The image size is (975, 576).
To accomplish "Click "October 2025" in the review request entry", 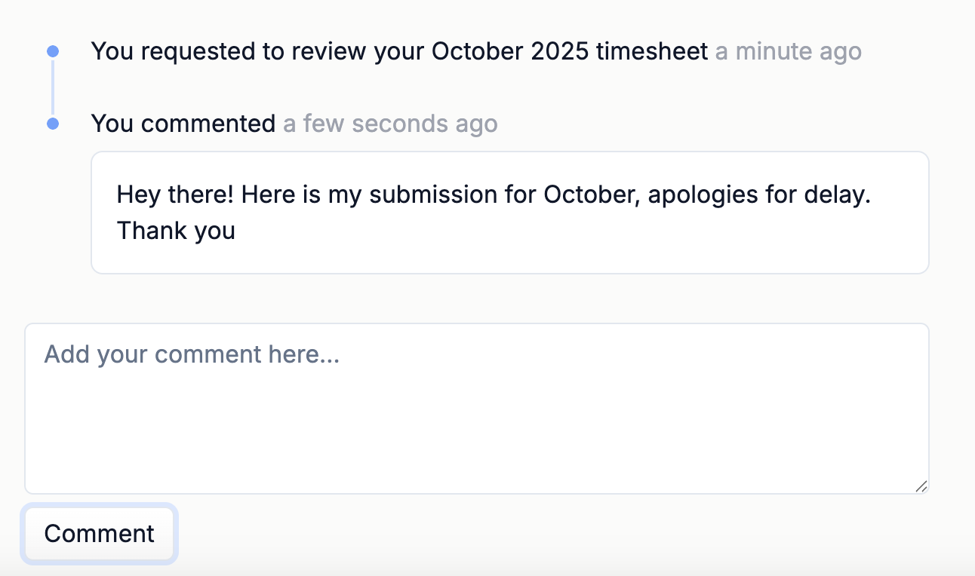I will pyautogui.click(x=510, y=52).
